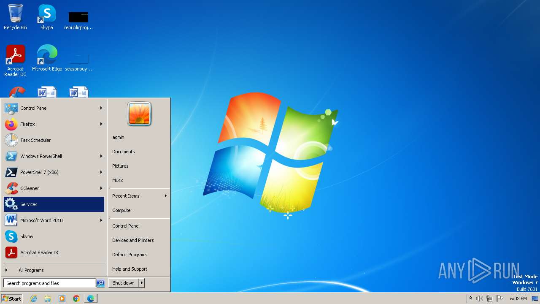This screenshot has height=304, width=540.
Task: Open Task Scheduler from Start menu
Action: coord(54,140)
